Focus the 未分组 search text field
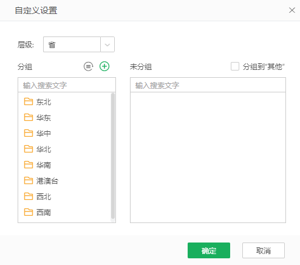The image size is (300, 265). pyautogui.click(x=208, y=85)
